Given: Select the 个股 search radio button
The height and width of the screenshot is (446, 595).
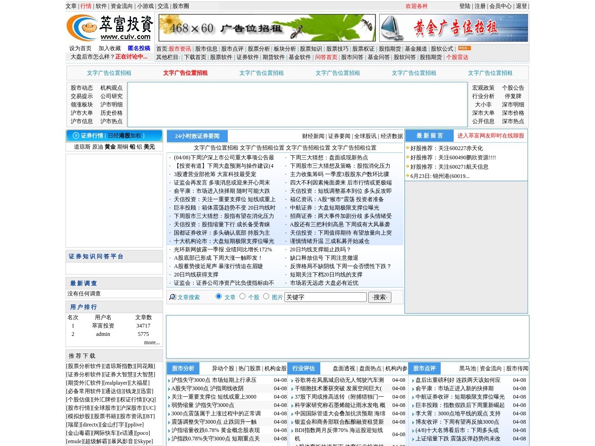Looking at the screenshot, I should tap(242, 296).
